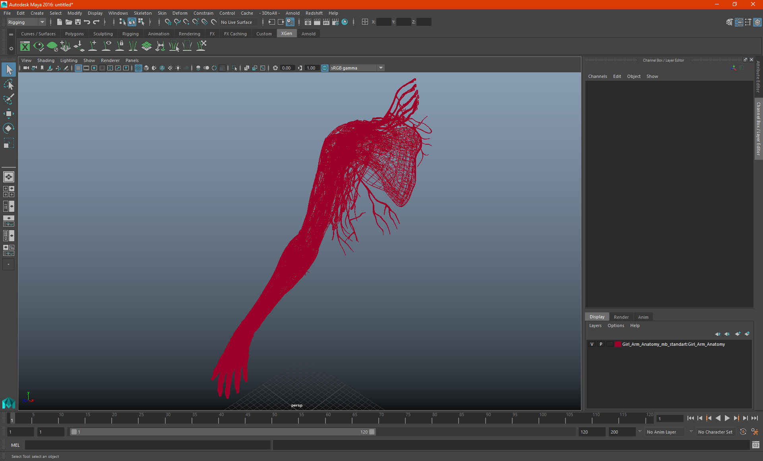The width and height of the screenshot is (763, 461).
Task: Click the Sculpting tool icon
Action: 103,33
